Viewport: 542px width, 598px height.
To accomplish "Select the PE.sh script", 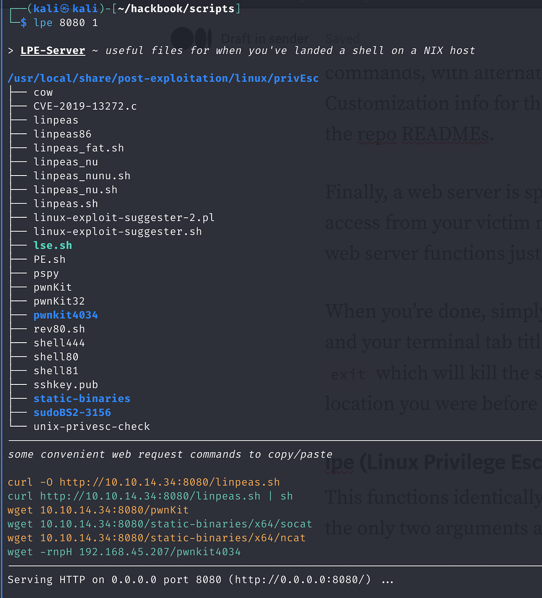I will [49, 260].
